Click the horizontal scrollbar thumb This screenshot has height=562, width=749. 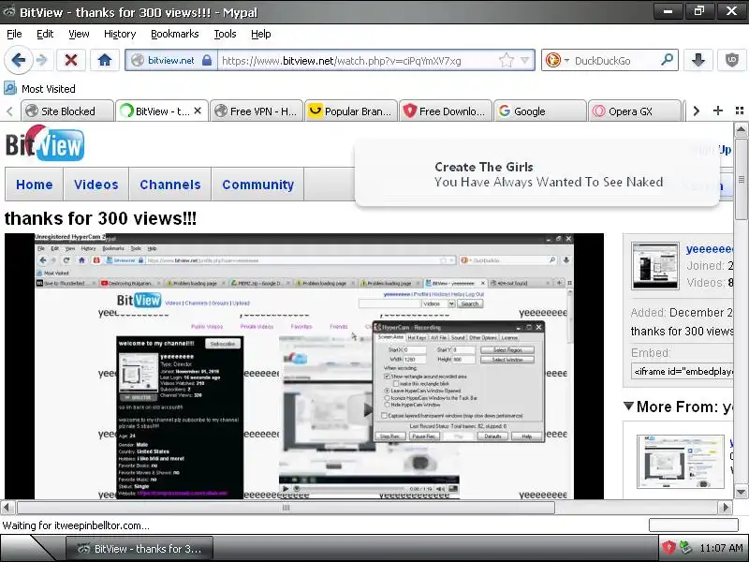286,508
